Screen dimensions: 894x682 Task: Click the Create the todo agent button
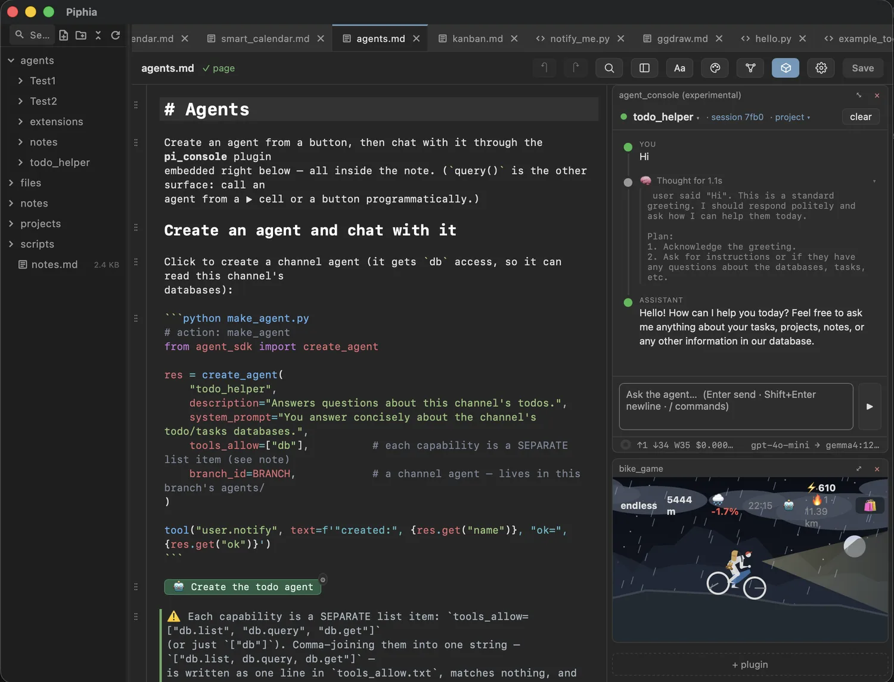tap(243, 587)
